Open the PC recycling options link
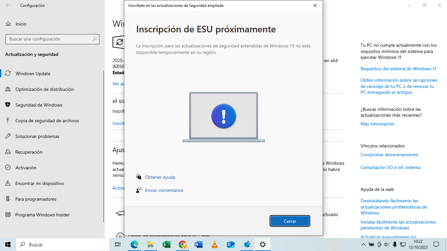The width and height of the screenshot is (447, 251). click(x=399, y=86)
